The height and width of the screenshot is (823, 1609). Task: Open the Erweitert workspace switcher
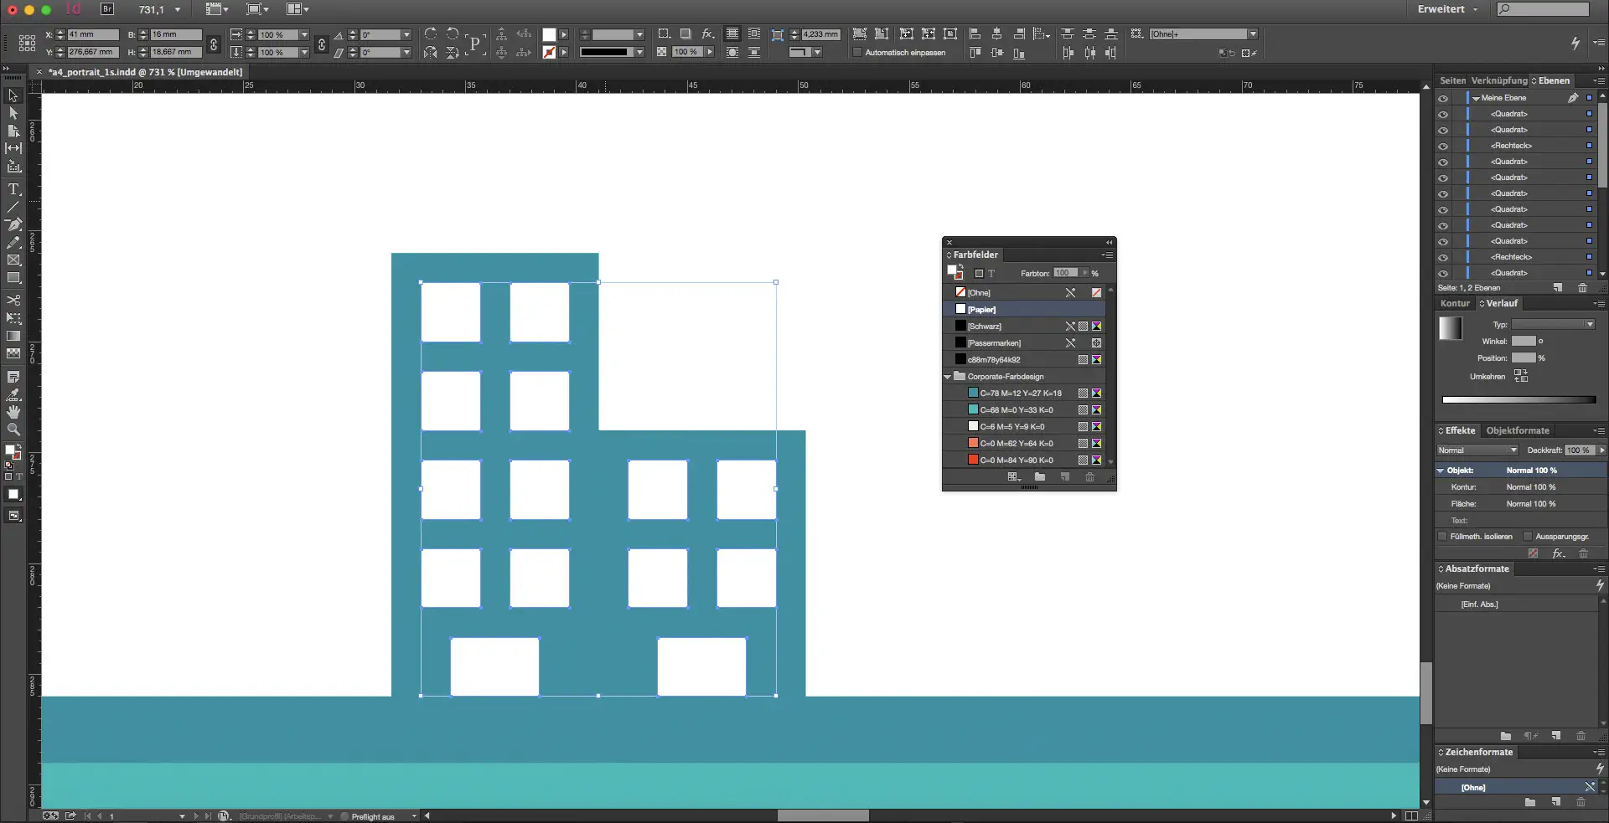[x=1447, y=9]
